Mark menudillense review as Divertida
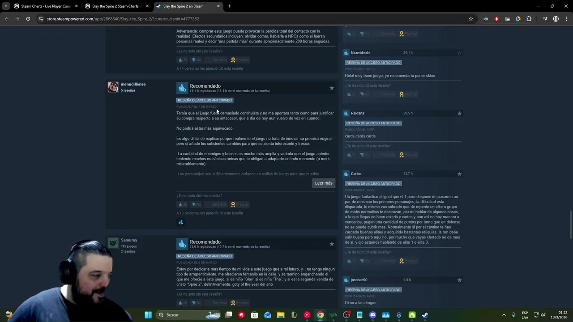This screenshot has height=322, width=573. coord(216,204)
